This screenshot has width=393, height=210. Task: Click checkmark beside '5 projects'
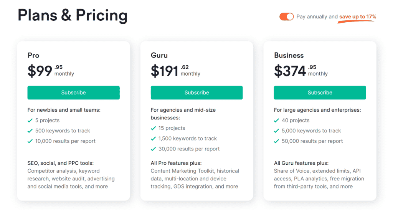click(30, 121)
